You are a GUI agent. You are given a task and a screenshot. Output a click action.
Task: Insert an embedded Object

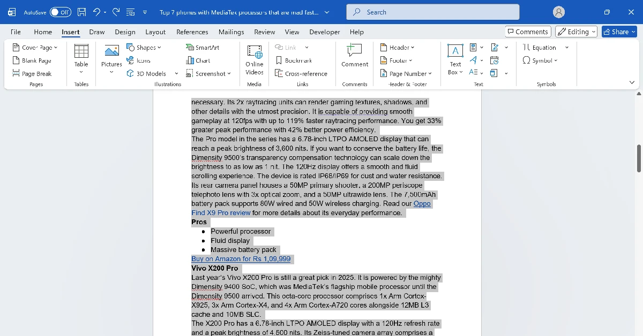494,72
